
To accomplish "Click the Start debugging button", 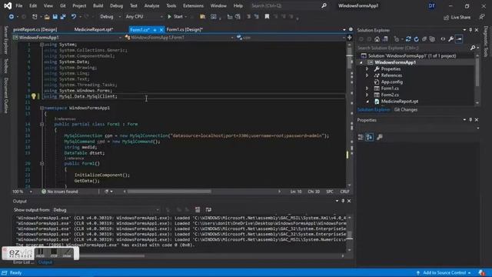I will [175, 17].
